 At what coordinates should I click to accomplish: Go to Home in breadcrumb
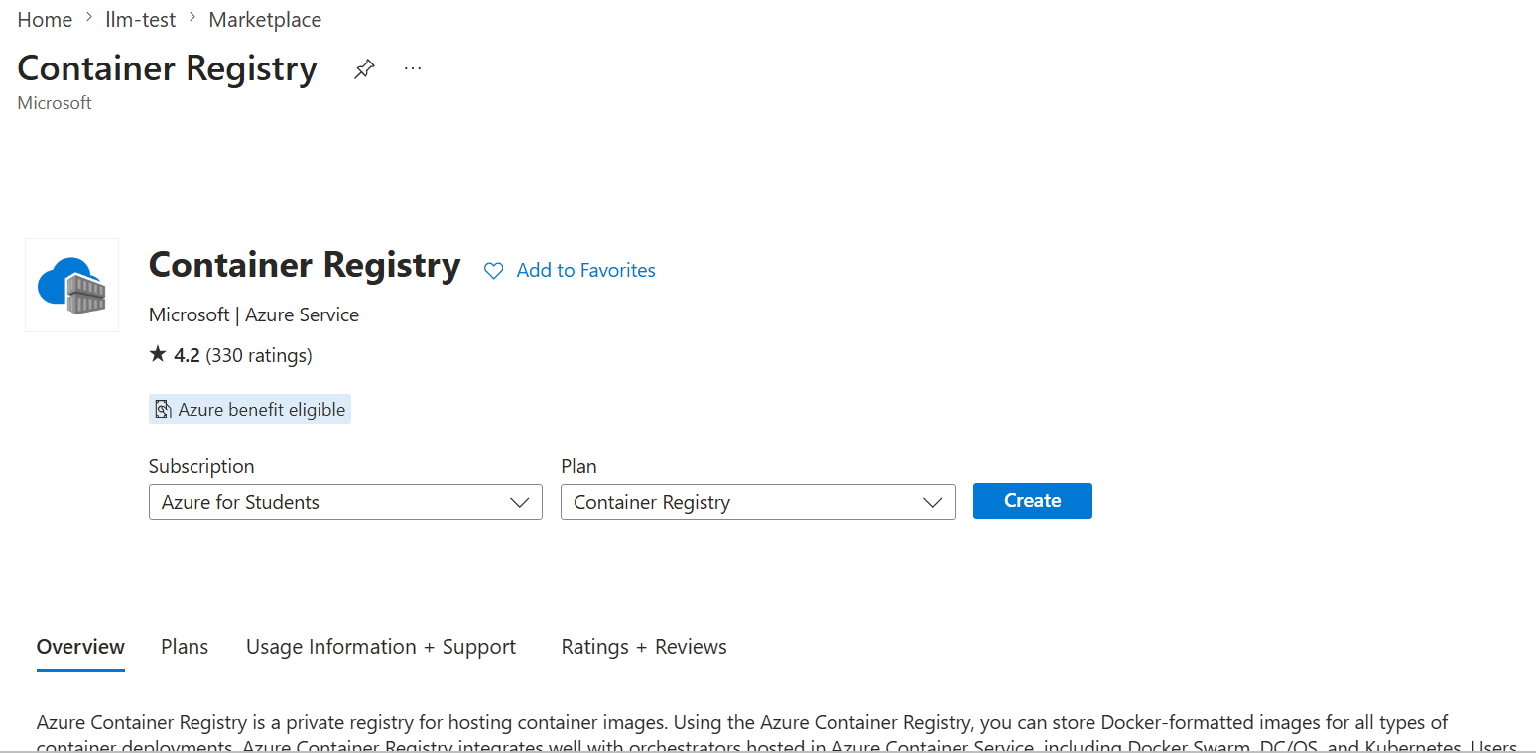(45, 20)
